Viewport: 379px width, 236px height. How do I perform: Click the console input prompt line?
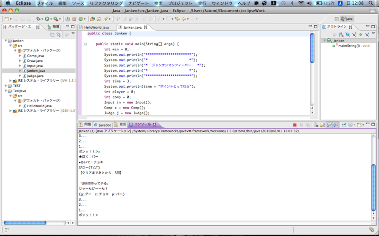[88, 215]
